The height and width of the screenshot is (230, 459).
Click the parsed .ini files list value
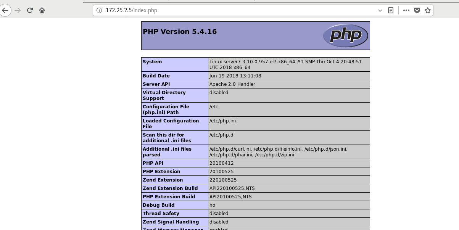[278, 152]
